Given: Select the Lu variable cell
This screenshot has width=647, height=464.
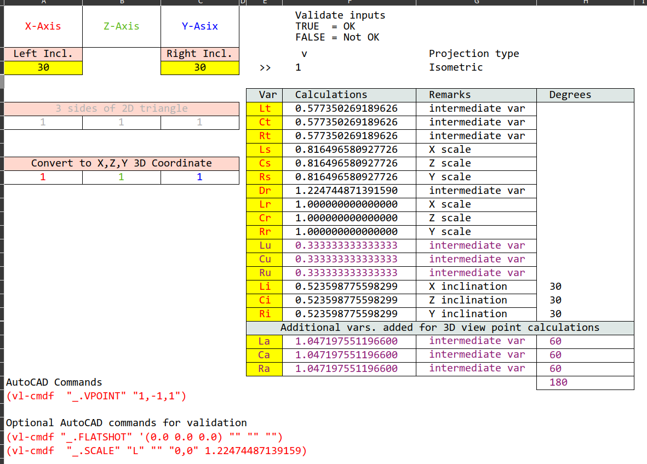Looking at the screenshot, I should pyautogui.click(x=265, y=246).
